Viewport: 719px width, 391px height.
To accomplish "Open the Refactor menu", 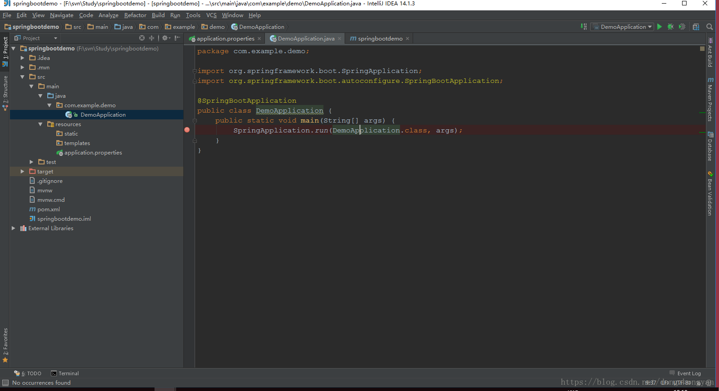I will click(135, 15).
